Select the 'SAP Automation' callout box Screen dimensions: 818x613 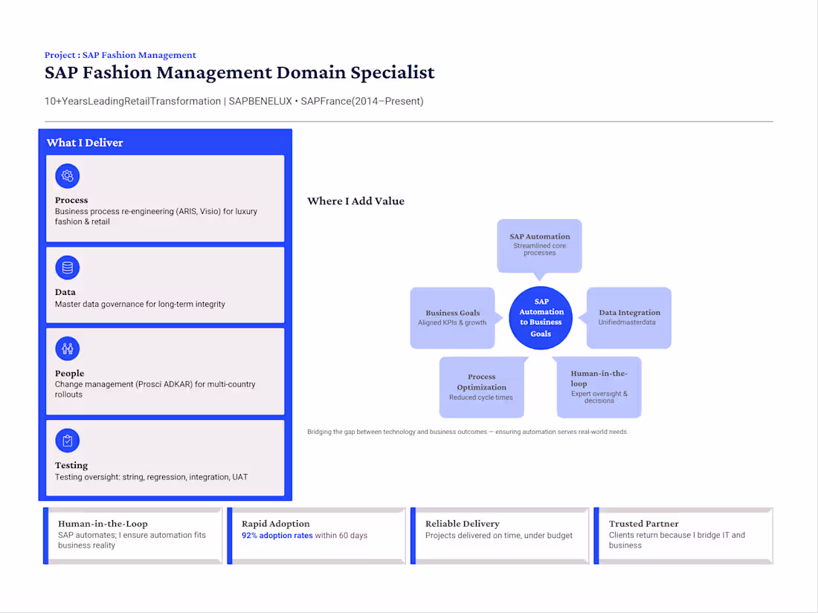(539, 246)
